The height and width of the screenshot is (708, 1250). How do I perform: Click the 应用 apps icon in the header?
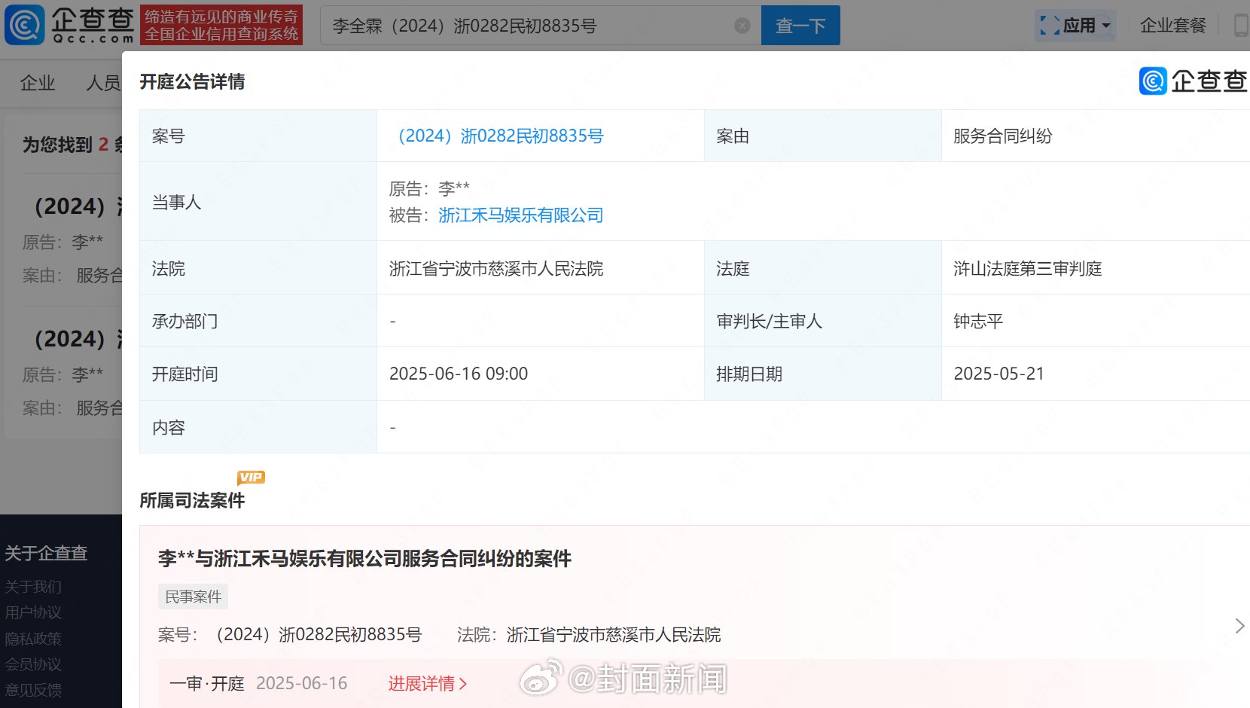(x=1048, y=25)
